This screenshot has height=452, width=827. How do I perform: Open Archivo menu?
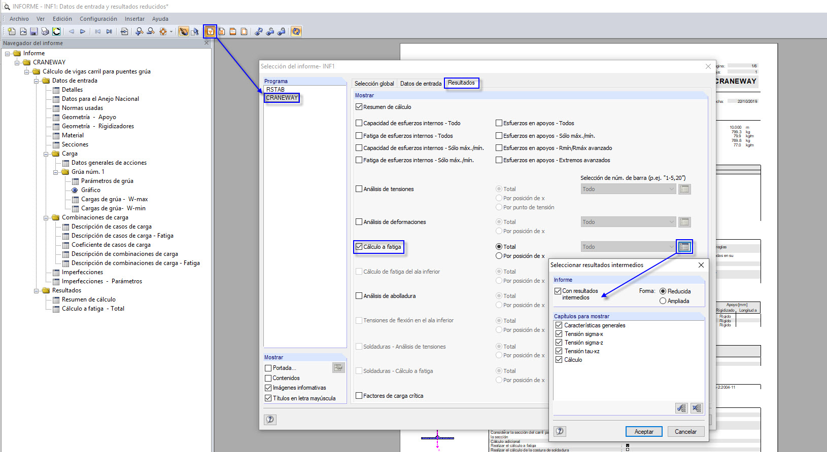19,19
